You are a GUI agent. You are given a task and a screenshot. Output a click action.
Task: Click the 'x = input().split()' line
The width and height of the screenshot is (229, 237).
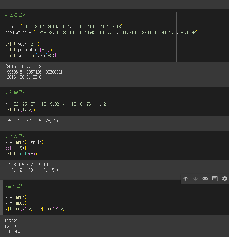click(25, 142)
